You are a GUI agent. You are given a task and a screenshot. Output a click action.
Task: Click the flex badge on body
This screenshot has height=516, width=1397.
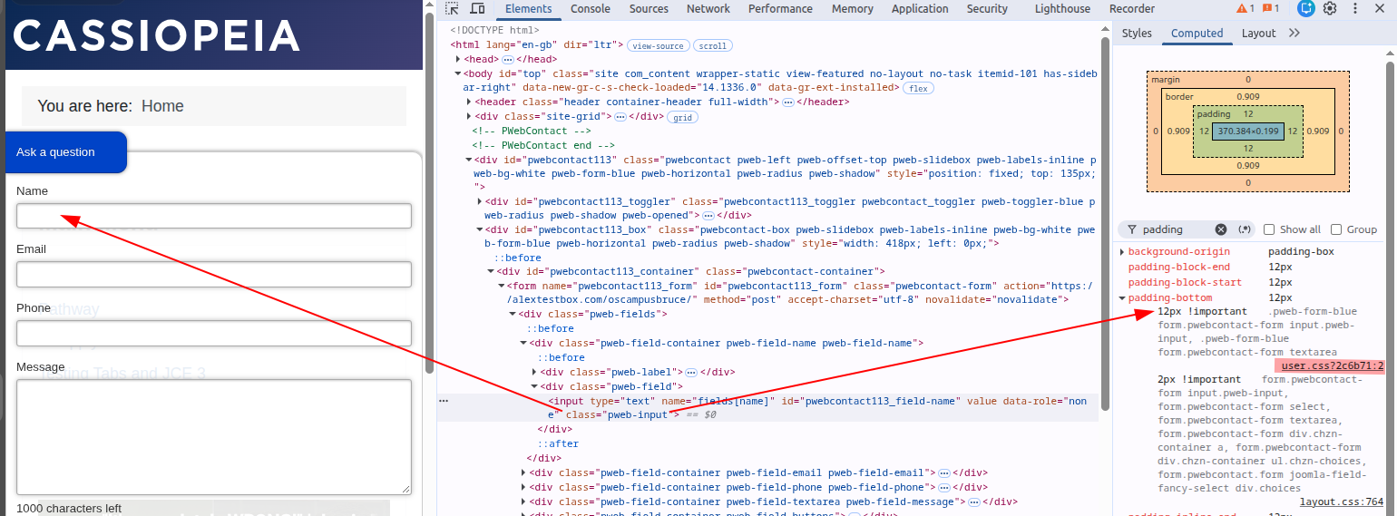(919, 88)
